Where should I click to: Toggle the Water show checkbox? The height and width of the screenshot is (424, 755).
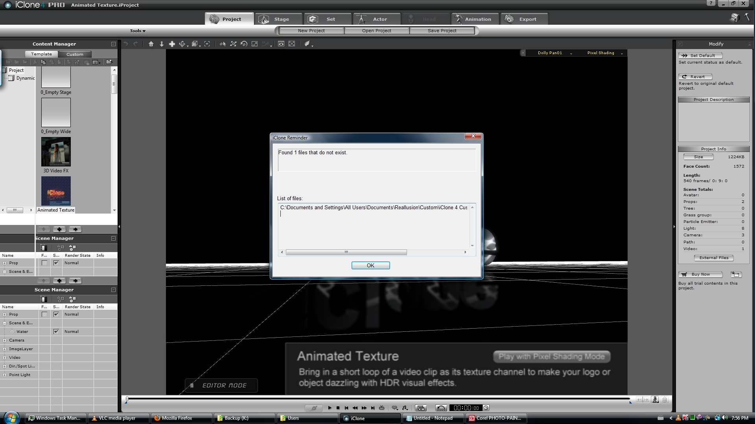coord(56,332)
